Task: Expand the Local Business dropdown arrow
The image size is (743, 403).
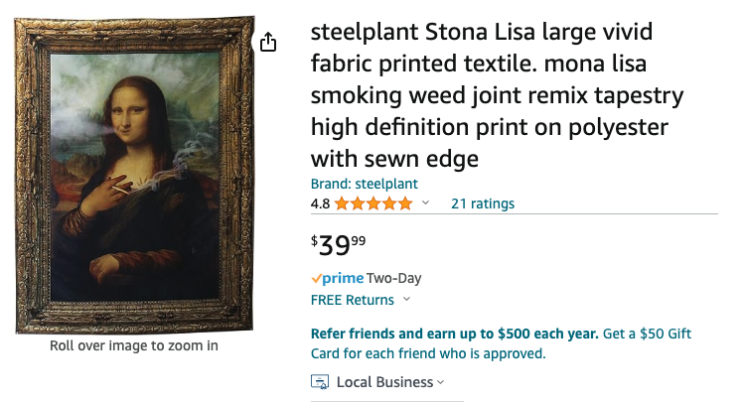Action: (441, 382)
